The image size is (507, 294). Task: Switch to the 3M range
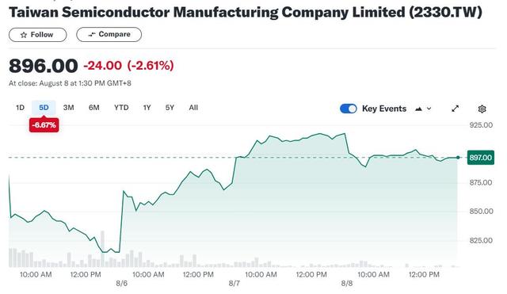point(69,108)
